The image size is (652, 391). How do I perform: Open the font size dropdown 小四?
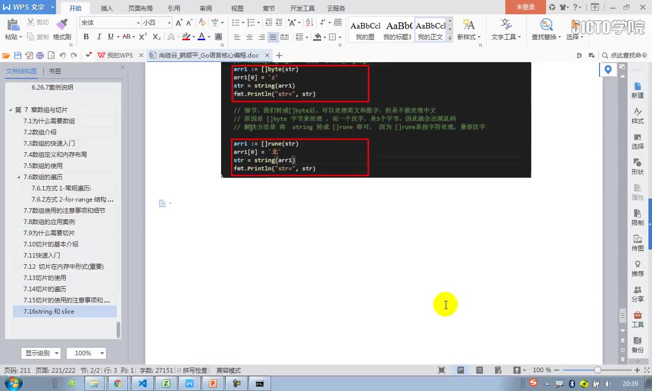pyautogui.click(x=169, y=23)
